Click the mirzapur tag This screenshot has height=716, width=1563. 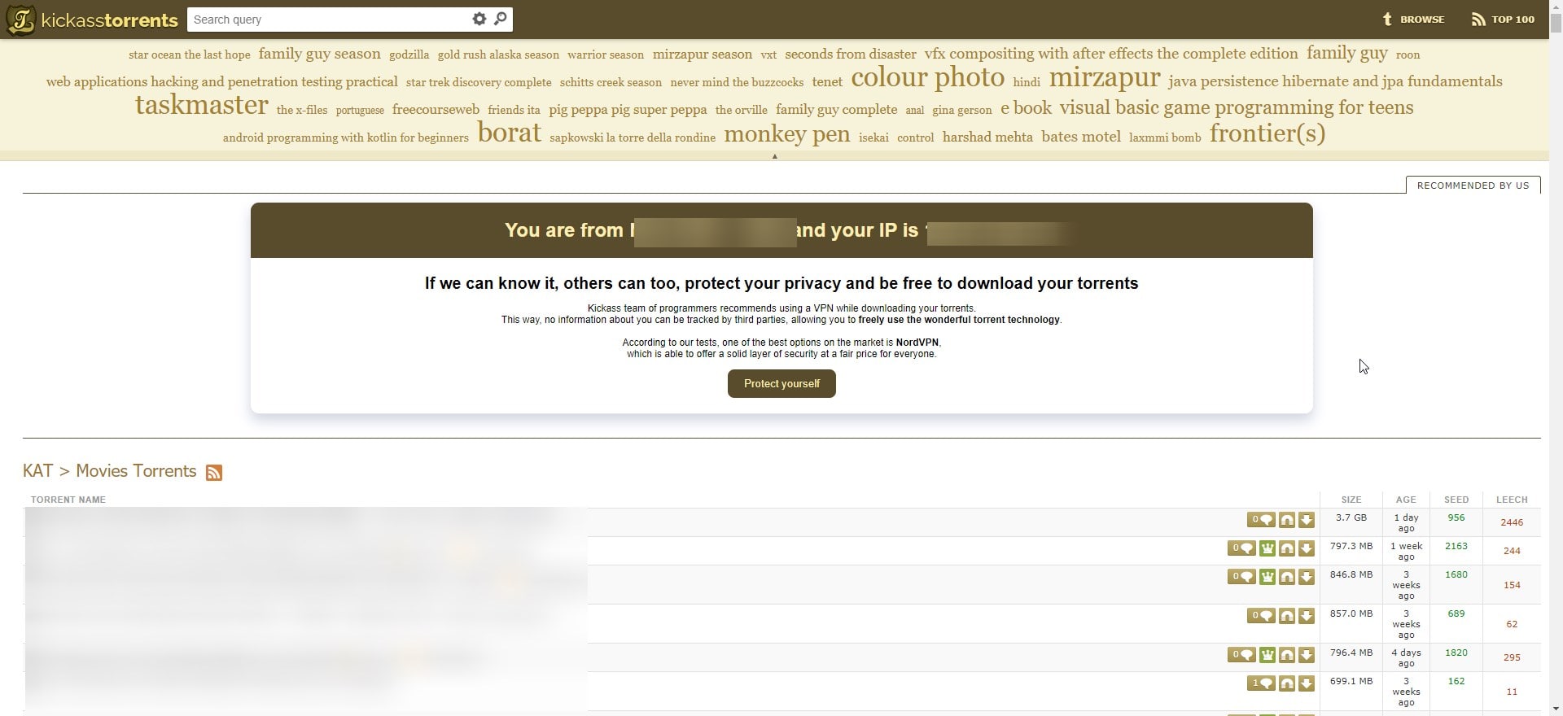coord(1105,78)
